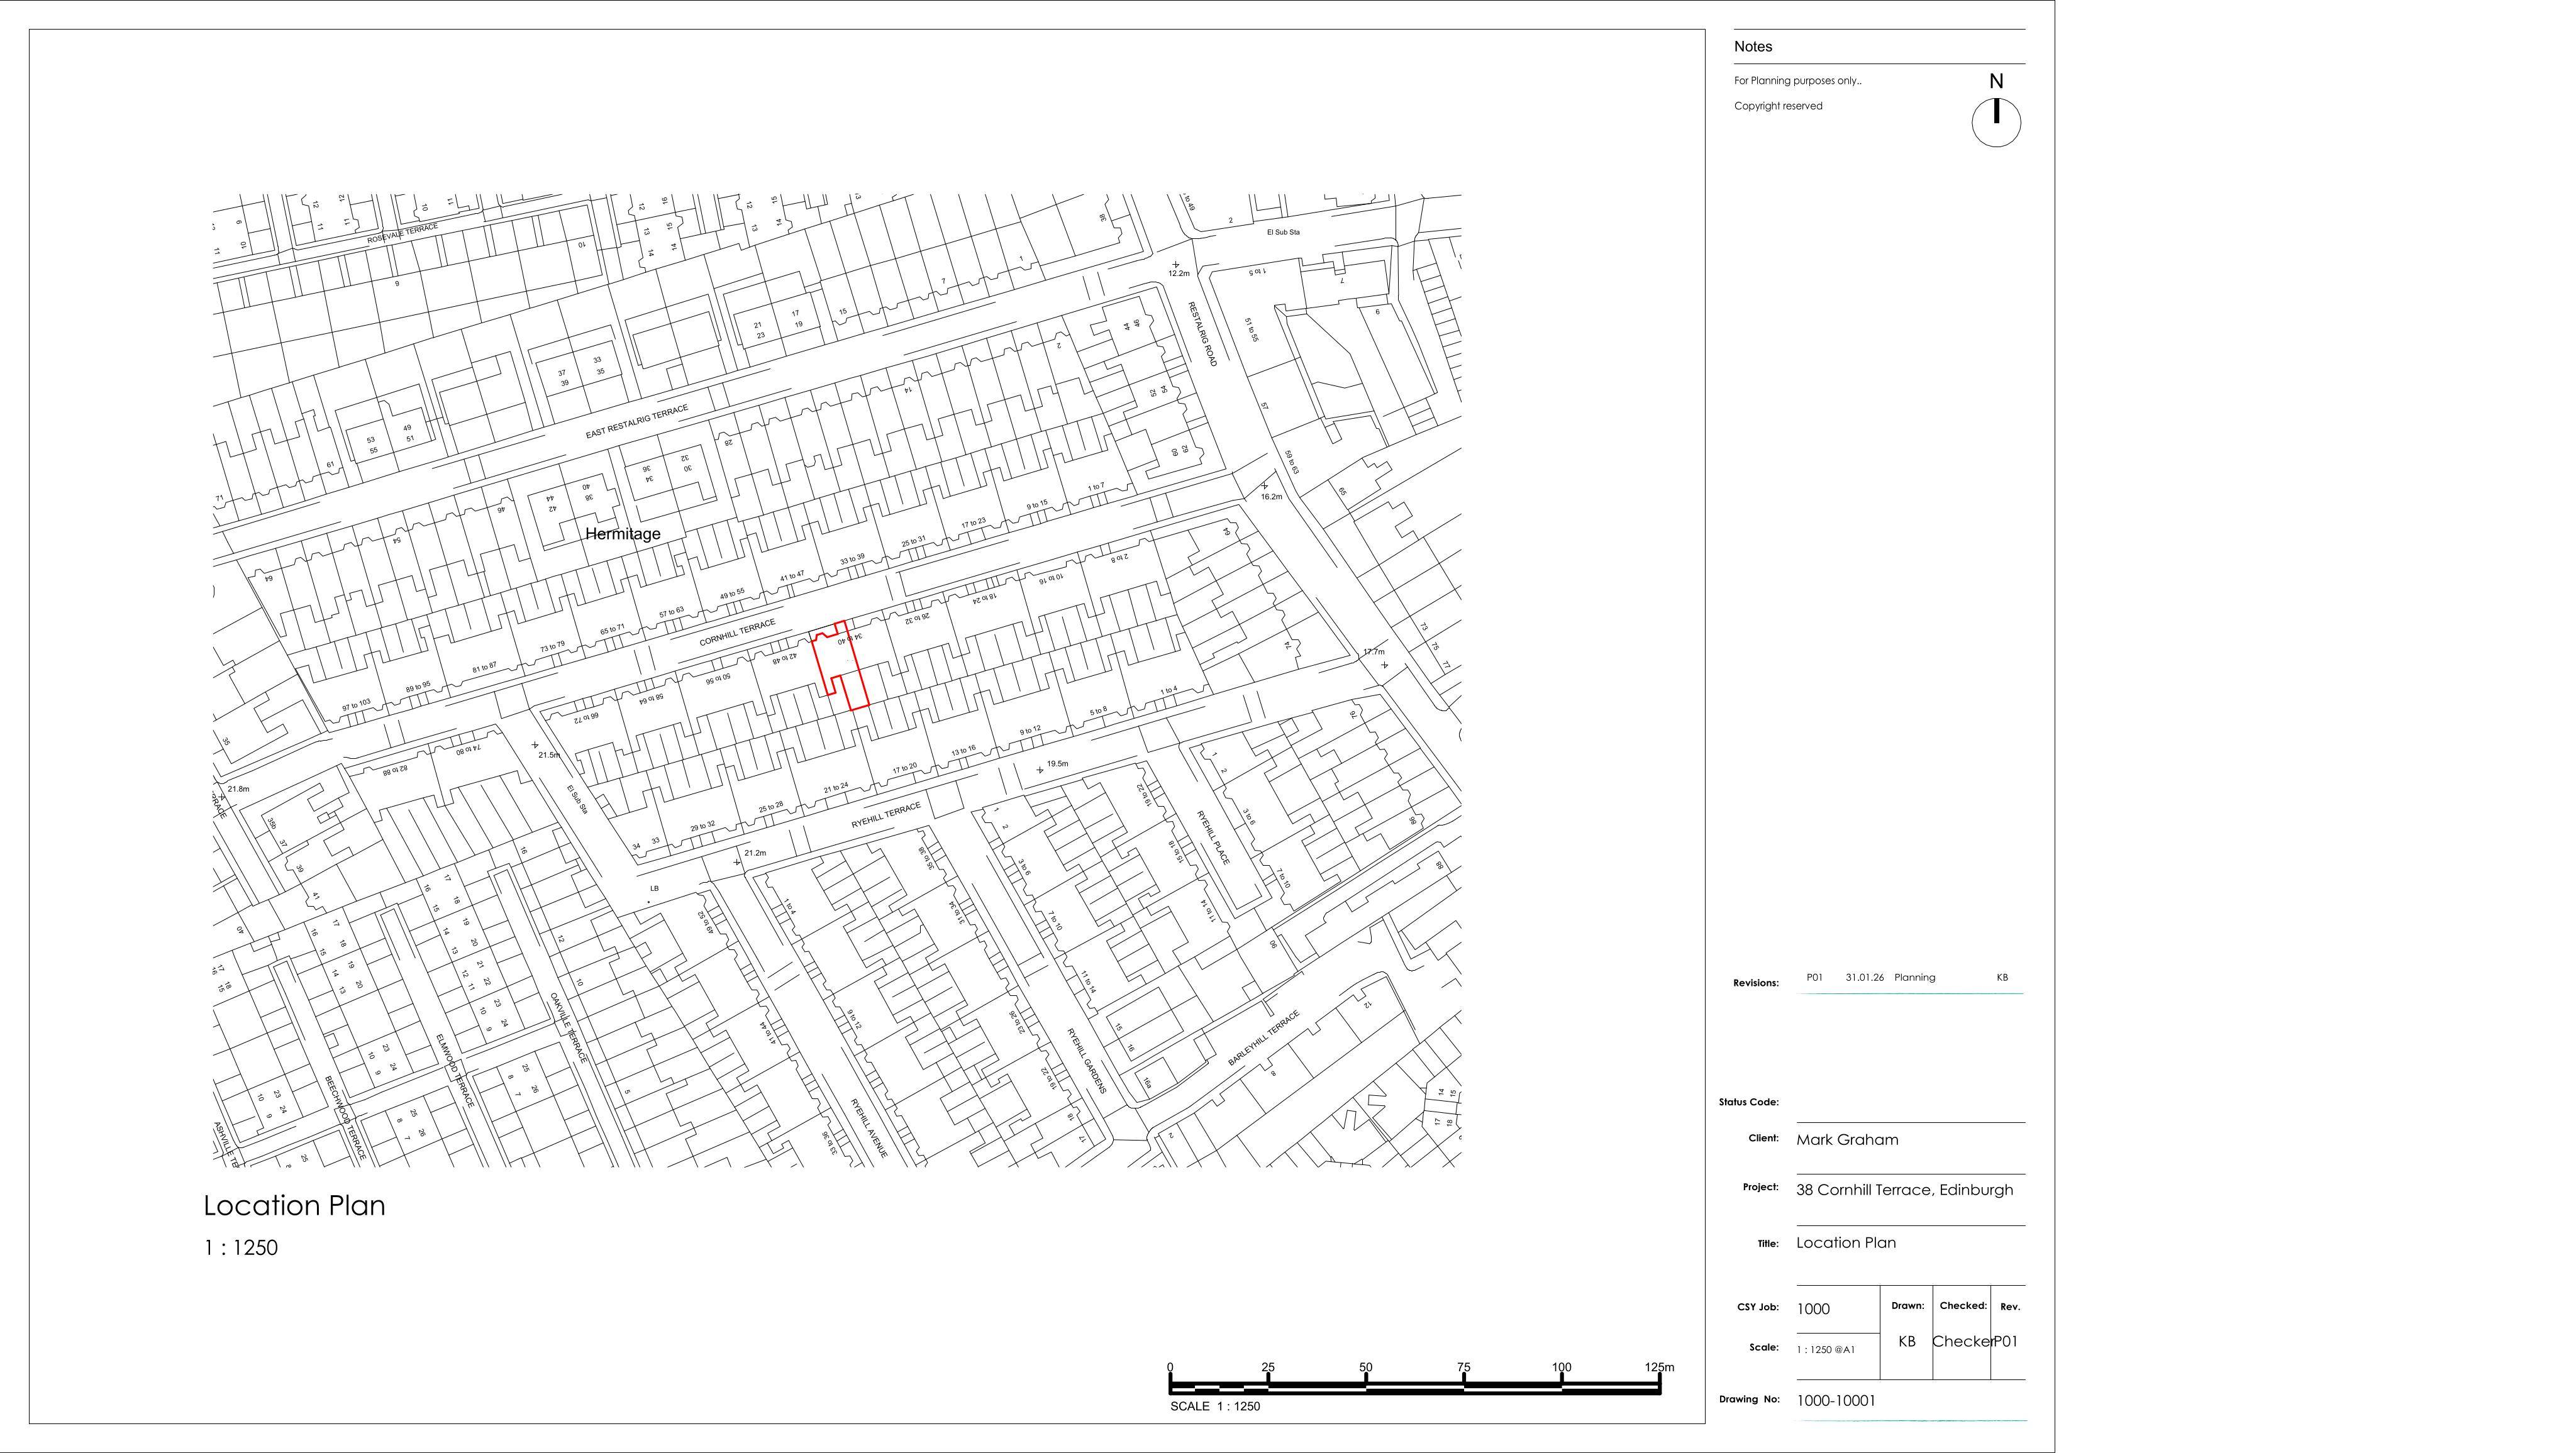Click the red site boundary outline
This screenshot has height=1453, width=2576.
tap(840, 665)
